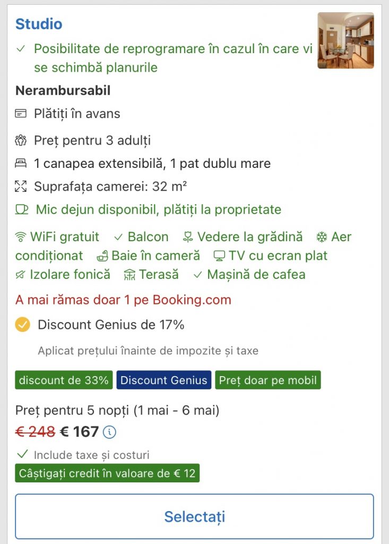Click the blue Discount Genius badge
This screenshot has width=389, height=544.
(x=163, y=380)
